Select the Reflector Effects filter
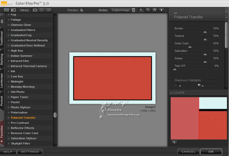Viewport: 229px width, 156px height. point(22,128)
